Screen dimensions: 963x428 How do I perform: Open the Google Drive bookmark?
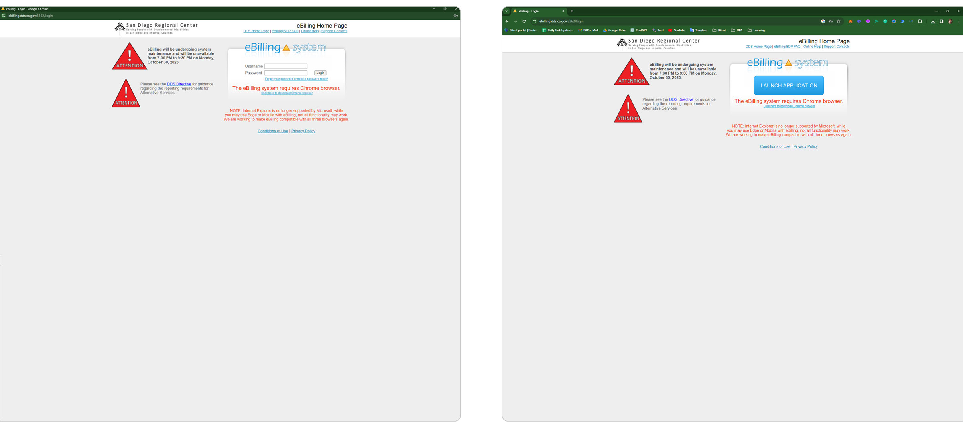614,30
